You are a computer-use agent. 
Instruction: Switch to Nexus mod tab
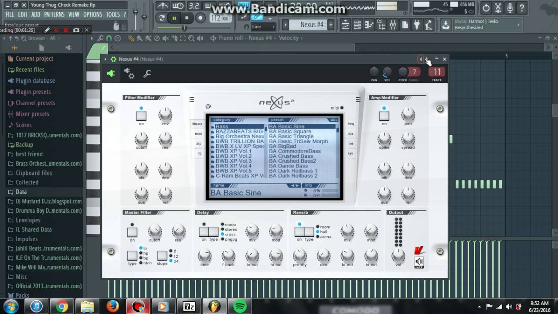tap(198, 134)
